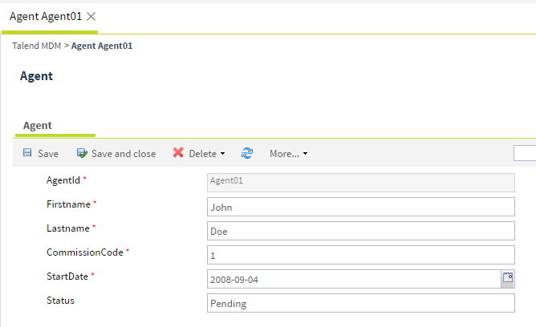
Task: Select the Status field showing Pending
Action: coord(360,303)
